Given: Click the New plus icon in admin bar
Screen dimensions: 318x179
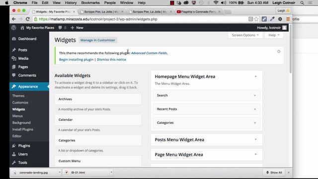Looking at the screenshot, I should pos(73,28).
